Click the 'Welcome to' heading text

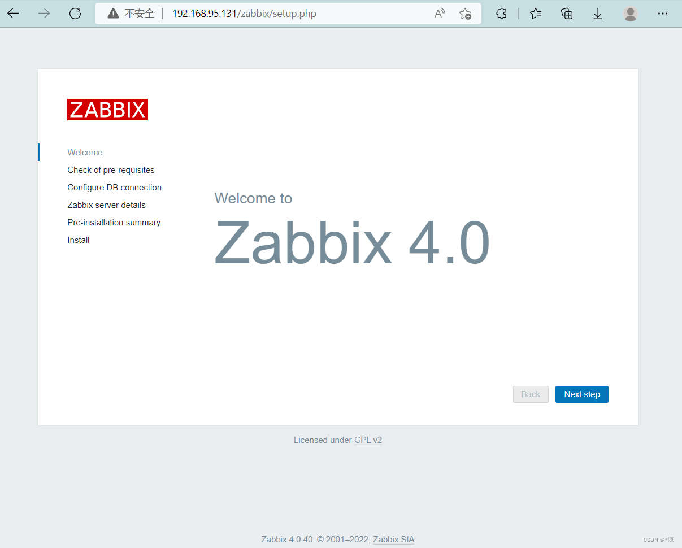(x=253, y=198)
